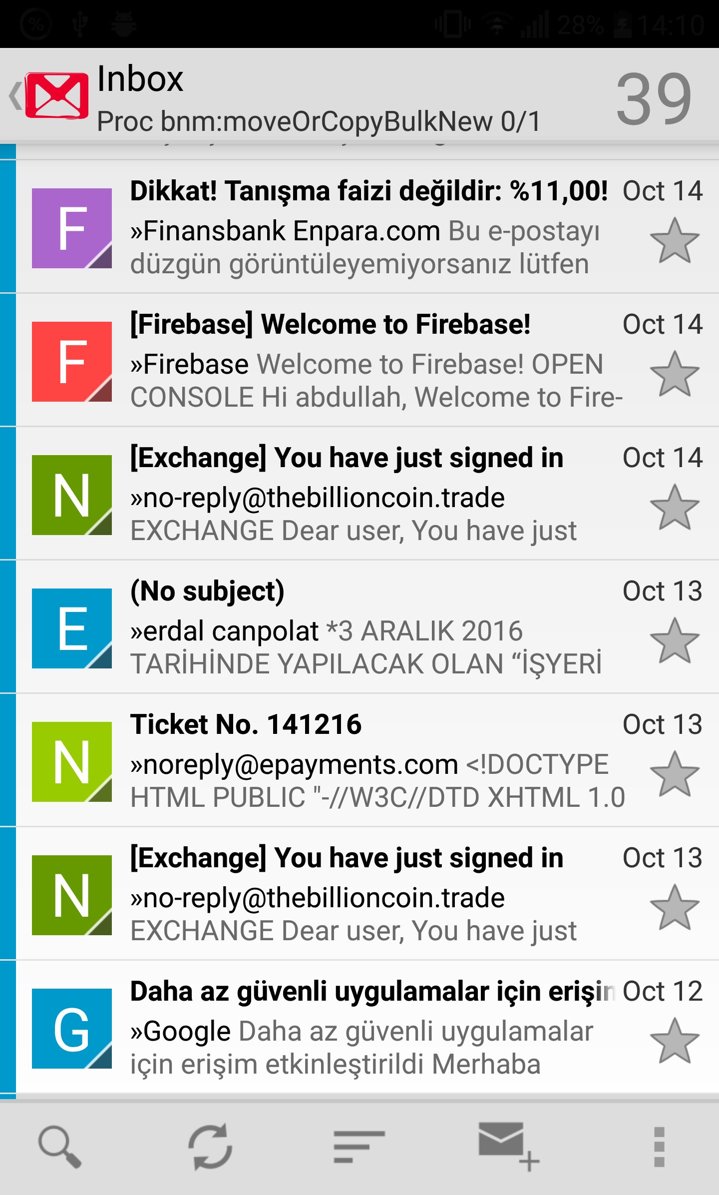Tap the refresh/sync mail icon
Screen dimensions: 719x1195
coord(210,1147)
